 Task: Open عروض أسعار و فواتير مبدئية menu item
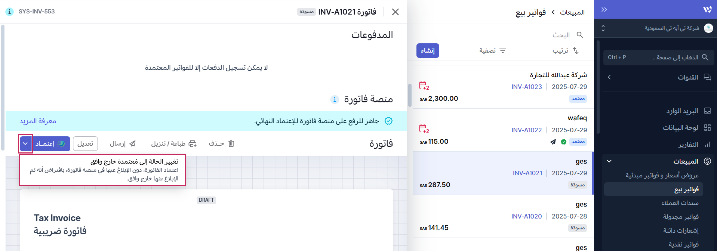pos(662,176)
